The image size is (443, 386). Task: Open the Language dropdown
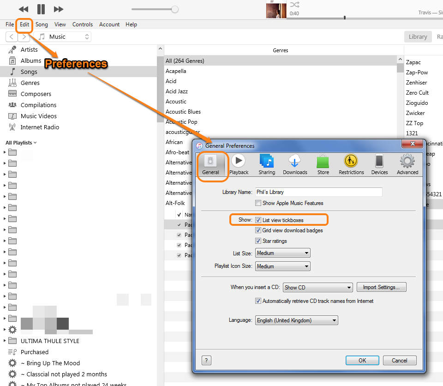click(x=296, y=320)
